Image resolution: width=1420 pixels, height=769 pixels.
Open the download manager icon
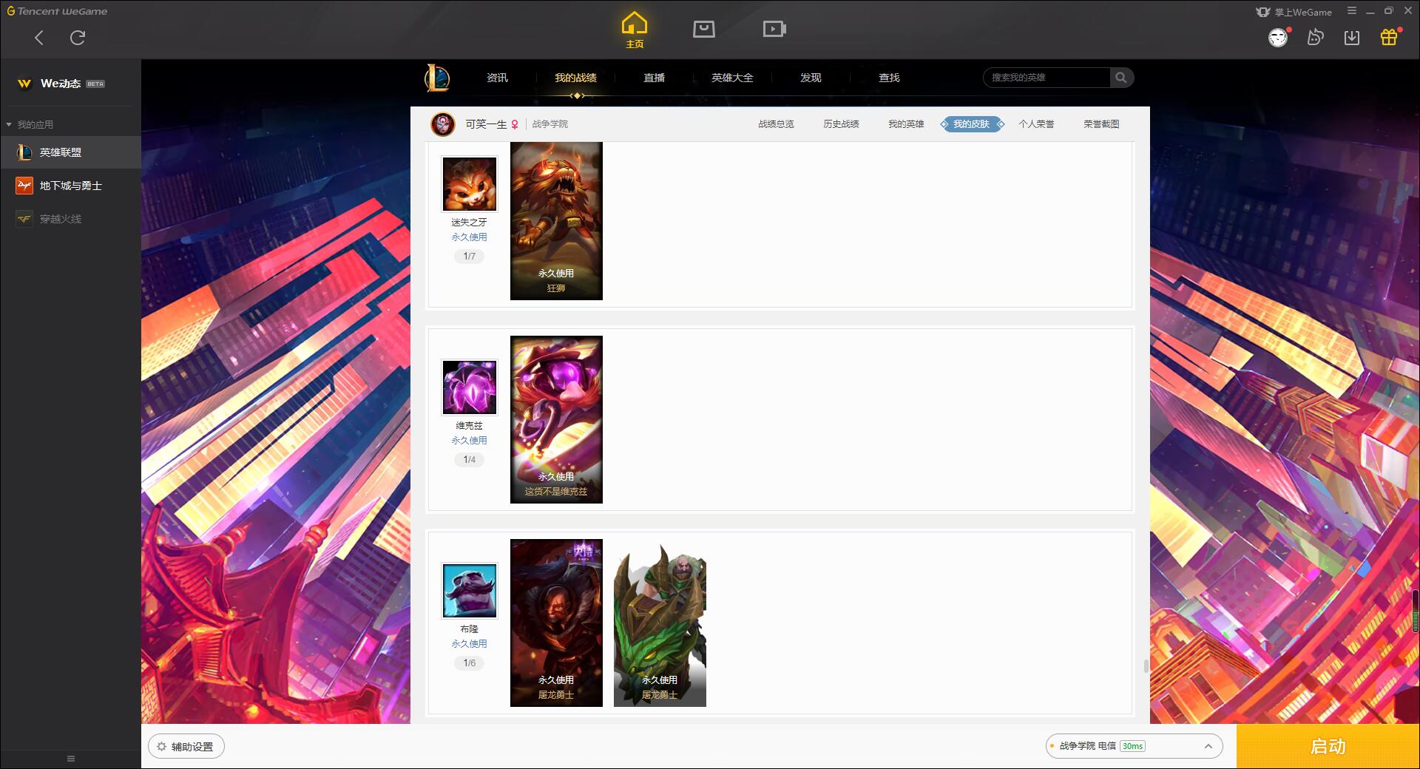[x=1352, y=38]
